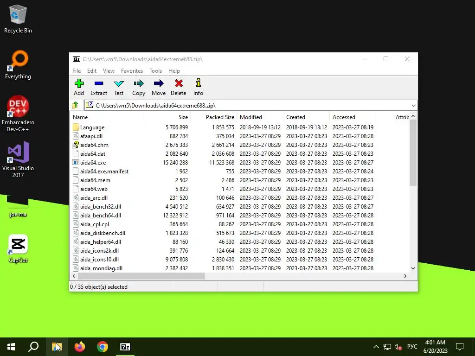This screenshot has width=475, height=356.
Task: Select the Visual Studio 2017 shortcut
Action: pyautogui.click(x=18, y=160)
